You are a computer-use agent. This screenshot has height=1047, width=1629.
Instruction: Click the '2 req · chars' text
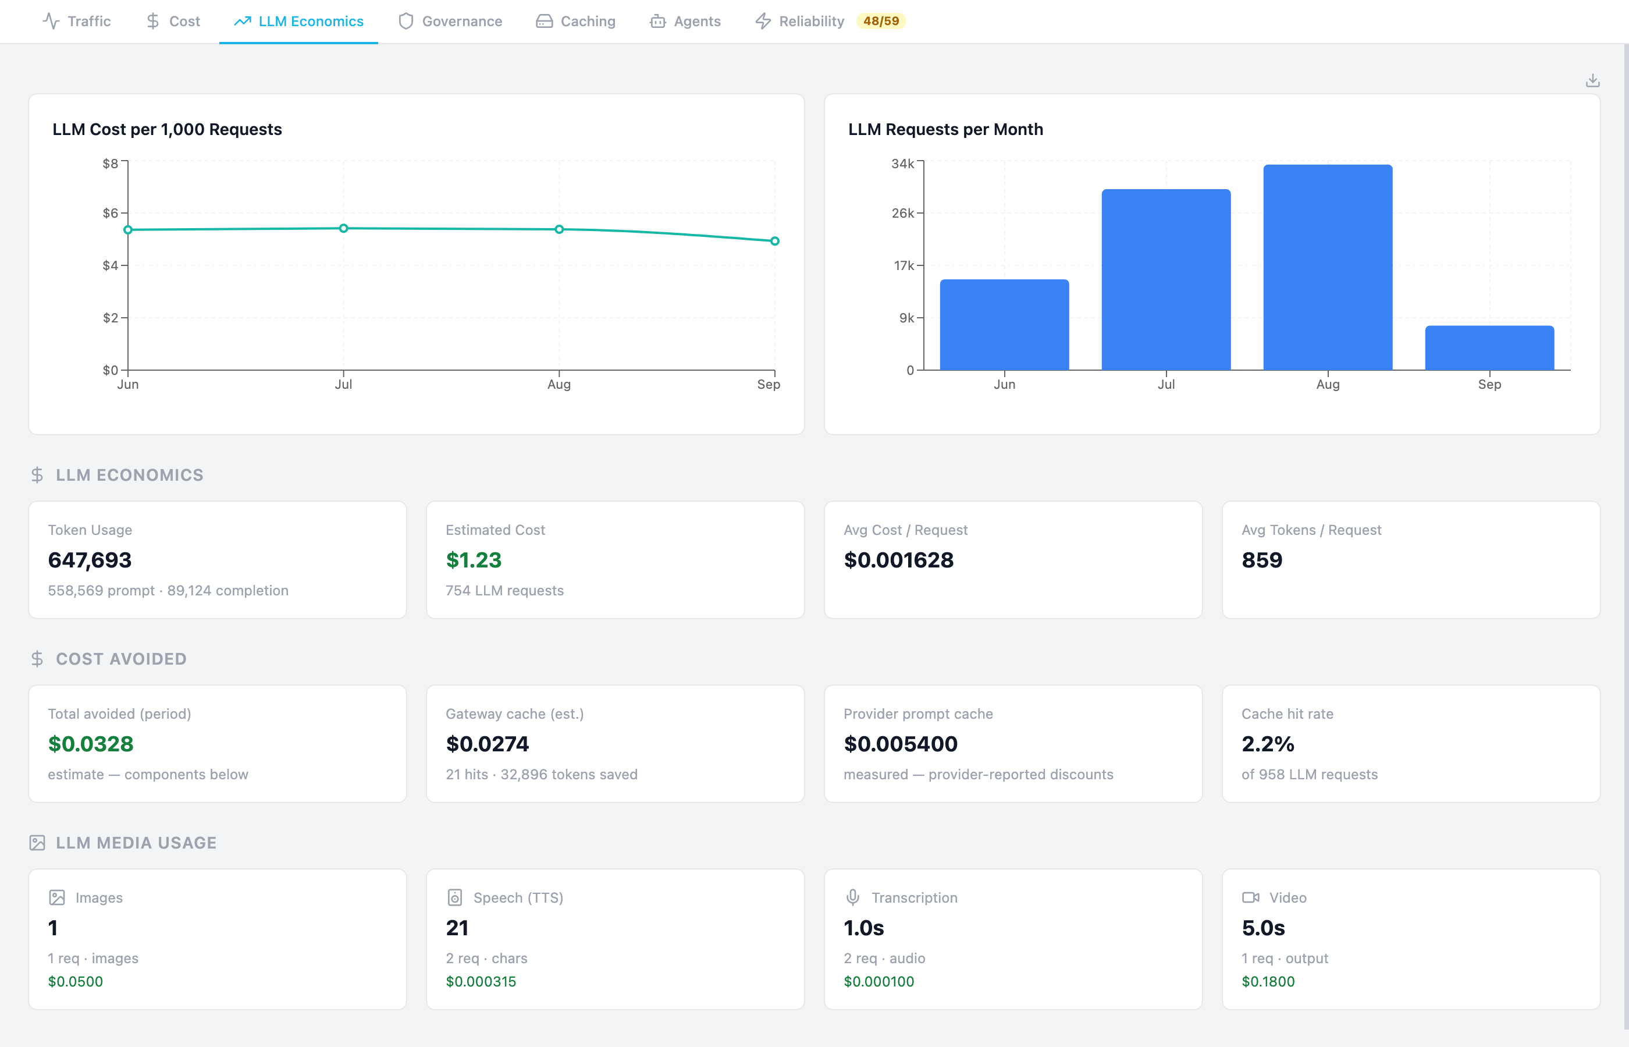click(486, 958)
